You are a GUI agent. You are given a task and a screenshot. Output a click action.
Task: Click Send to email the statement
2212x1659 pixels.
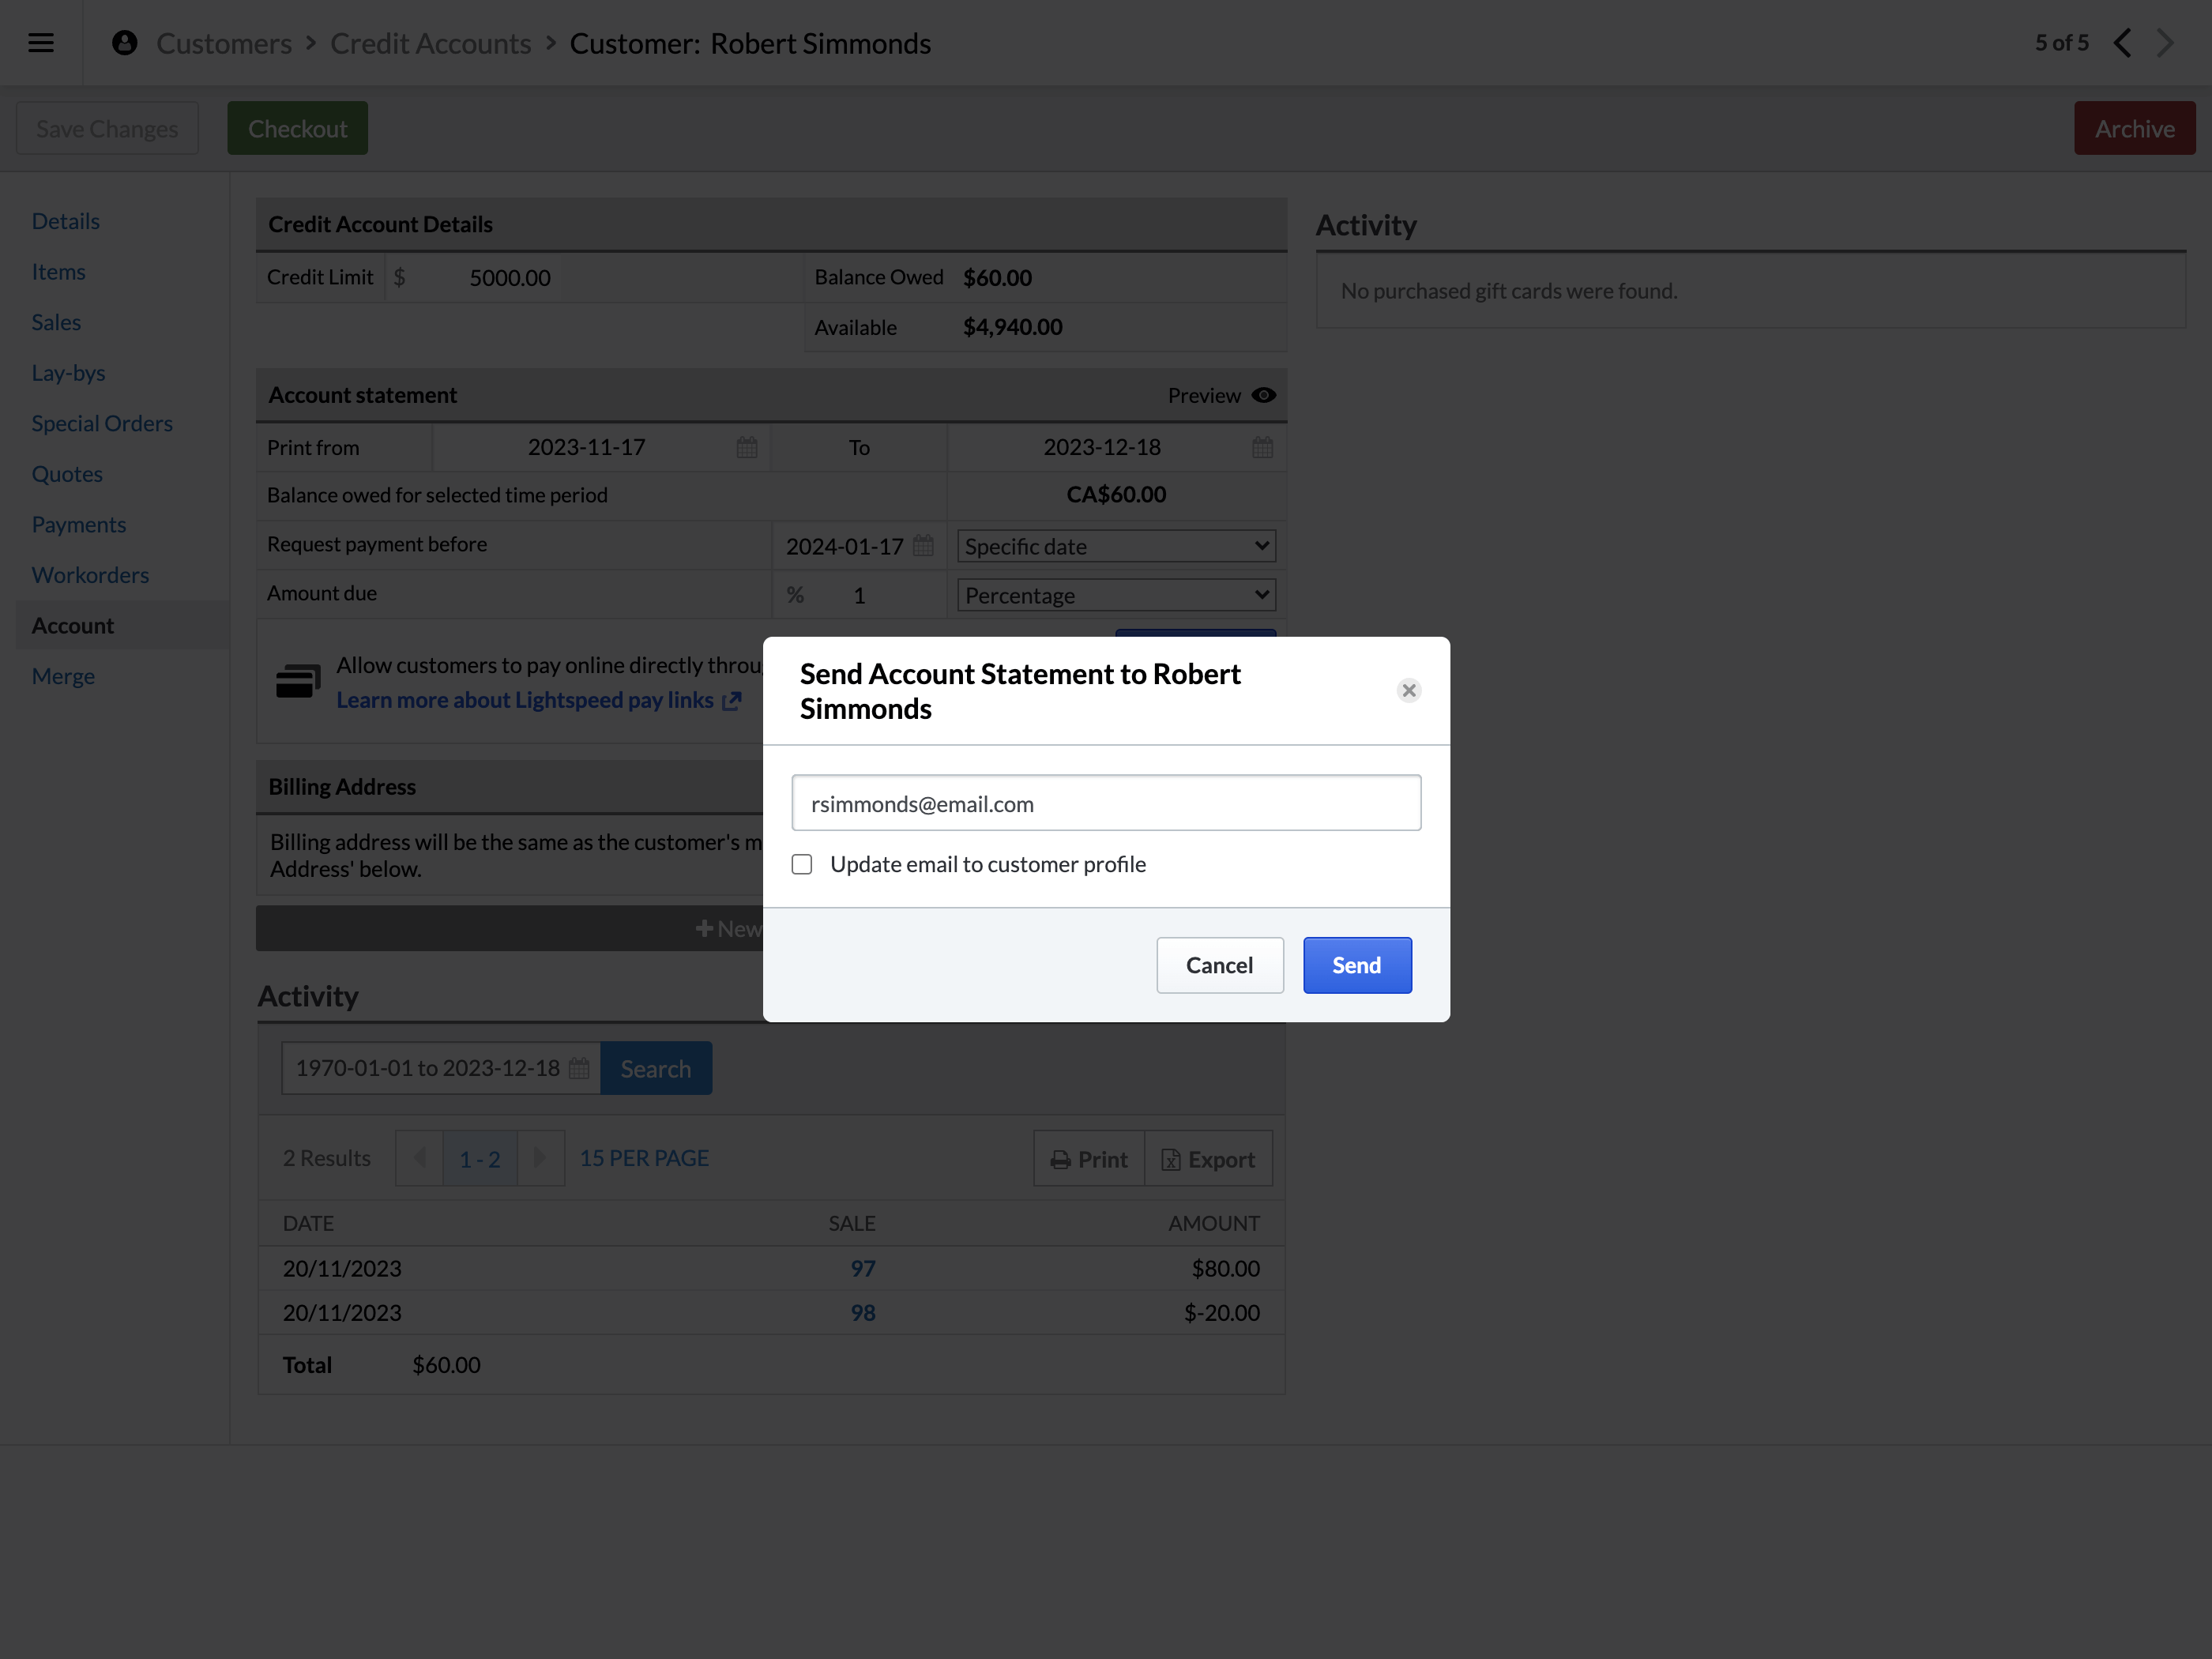[x=1356, y=964]
